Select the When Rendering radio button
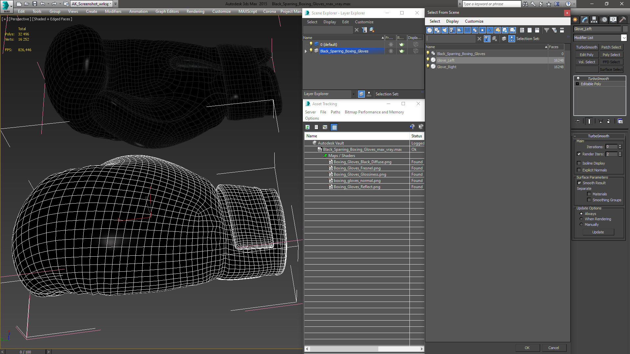 [581, 219]
